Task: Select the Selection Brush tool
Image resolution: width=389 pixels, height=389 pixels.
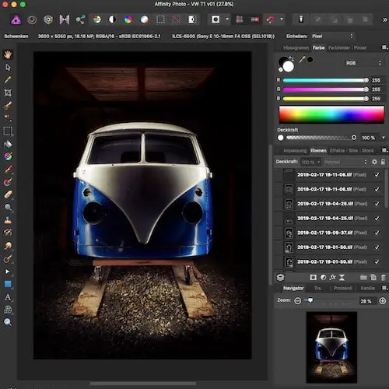Action: 8,105
